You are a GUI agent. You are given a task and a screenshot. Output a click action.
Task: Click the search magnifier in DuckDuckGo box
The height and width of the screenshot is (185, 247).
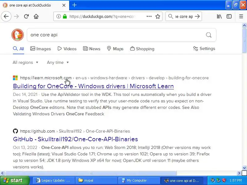pyautogui.click(x=209, y=35)
